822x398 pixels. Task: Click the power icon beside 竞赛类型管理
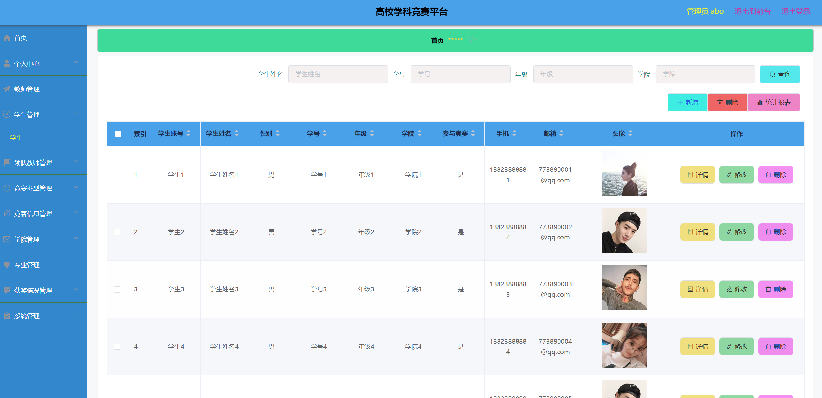tap(7, 188)
